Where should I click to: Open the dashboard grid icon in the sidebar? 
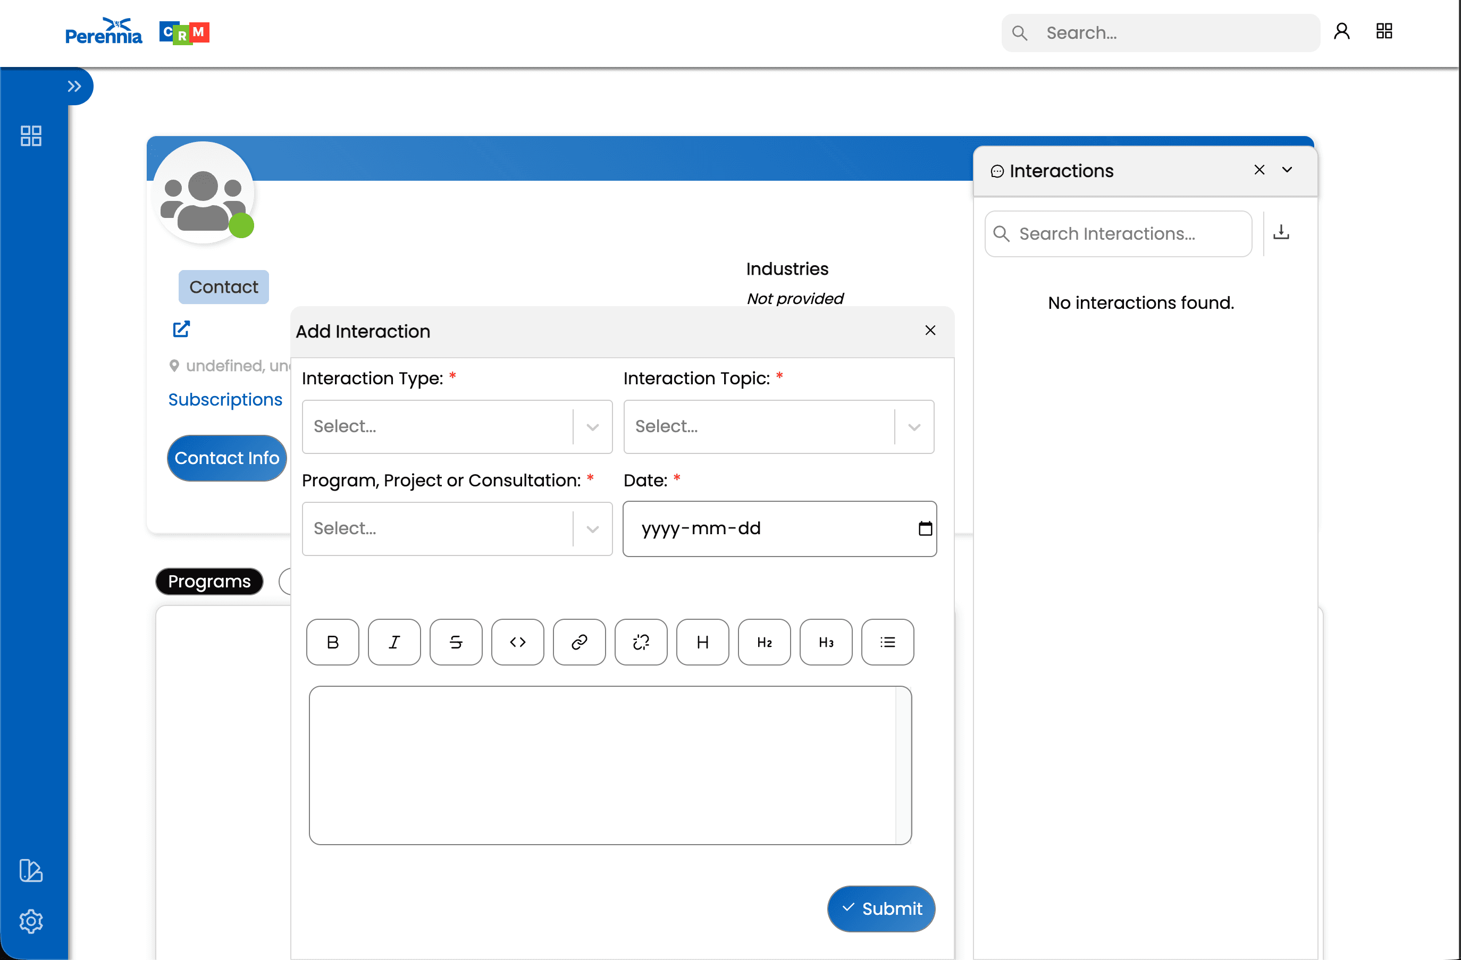tap(31, 136)
